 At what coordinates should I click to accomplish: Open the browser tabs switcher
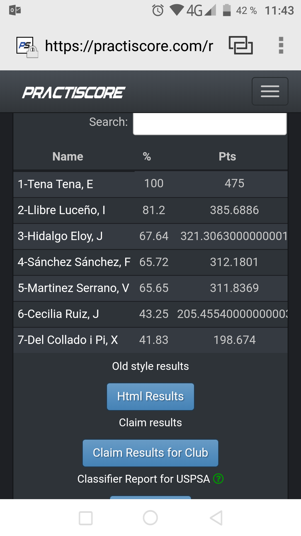[241, 45]
